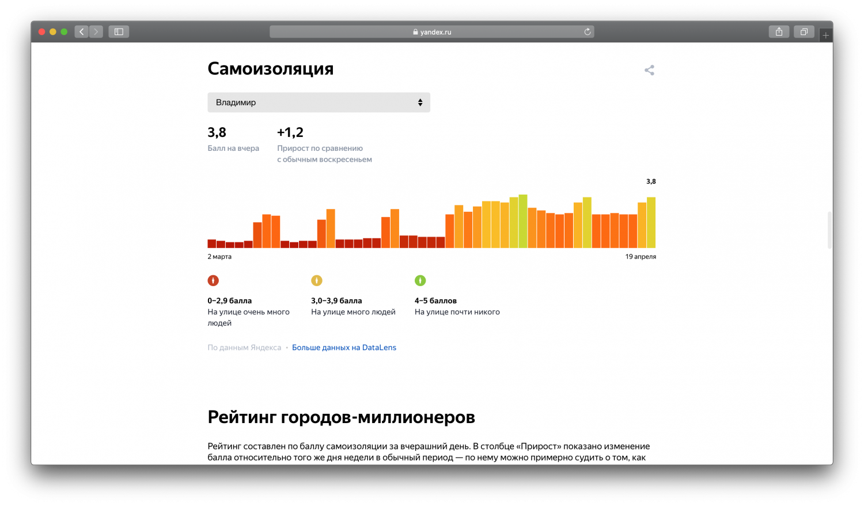Open the Владимир city dropdown
Image resolution: width=864 pixels, height=506 pixels.
[319, 102]
